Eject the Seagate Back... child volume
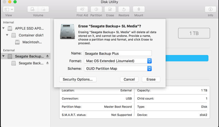The width and height of the screenshot is (219, 127). click(x=47, y=63)
